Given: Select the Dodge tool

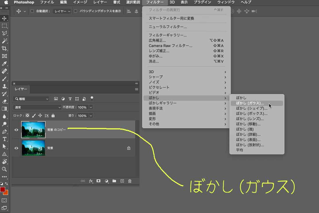Looking at the screenshot, I should click(x=4, y=124).
